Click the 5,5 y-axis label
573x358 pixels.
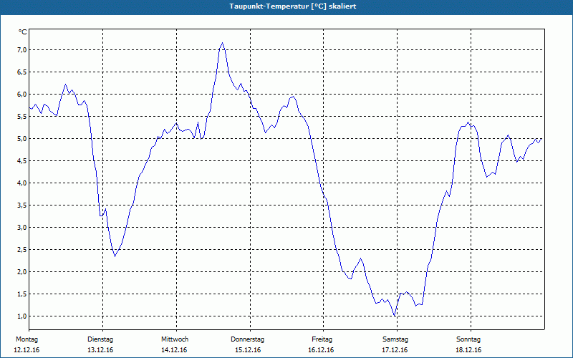(22, 117)
